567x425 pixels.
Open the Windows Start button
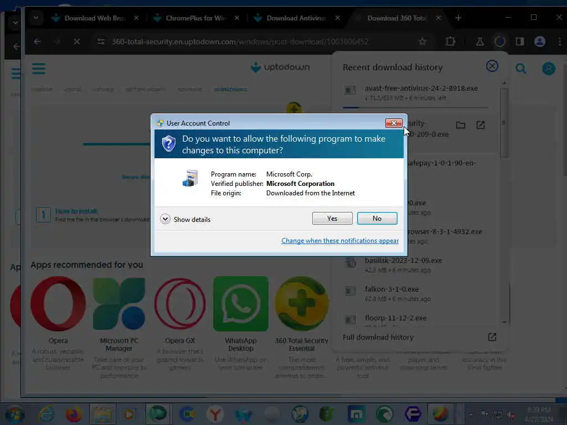pos(15,414)
